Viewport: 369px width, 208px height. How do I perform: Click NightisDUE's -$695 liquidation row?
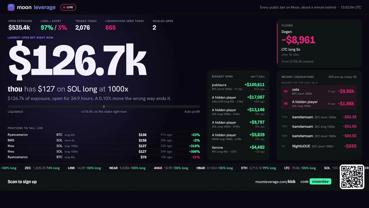coord(319,146)
